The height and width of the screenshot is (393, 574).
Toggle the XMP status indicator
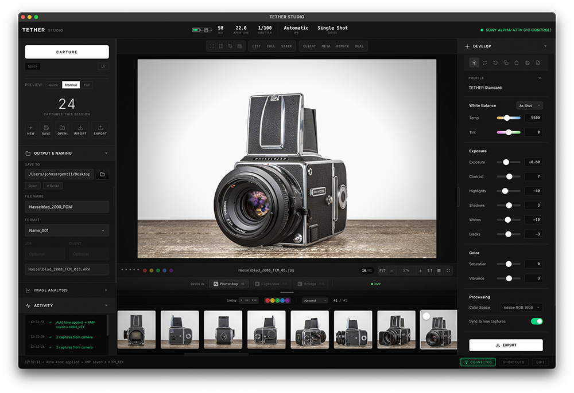click(x=376, y=284)
